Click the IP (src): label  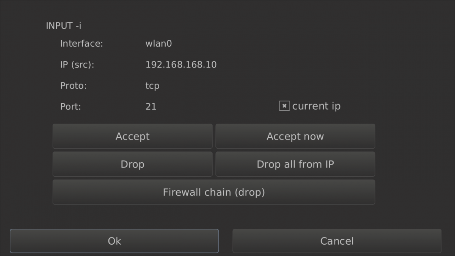(77, 65)
